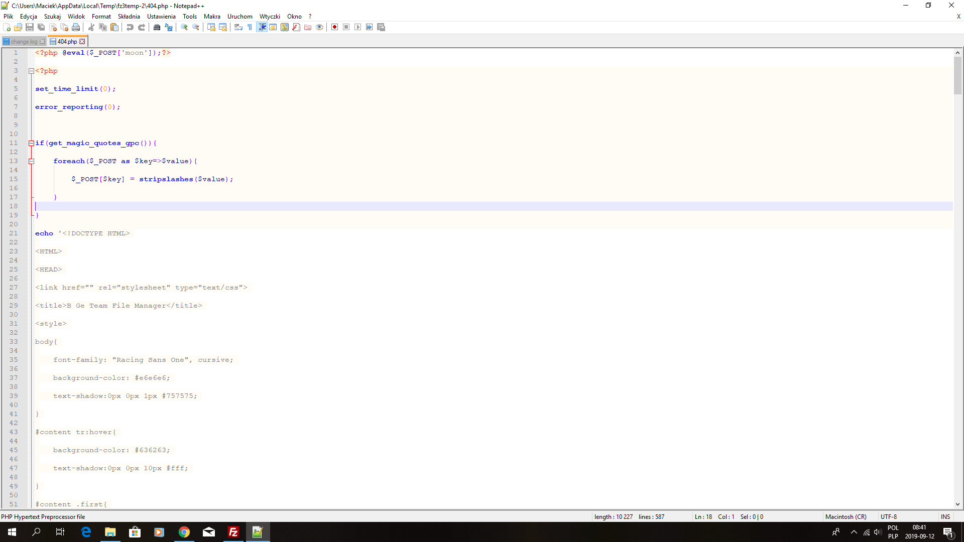Click the New file toolbar icon

pos(7,27)
